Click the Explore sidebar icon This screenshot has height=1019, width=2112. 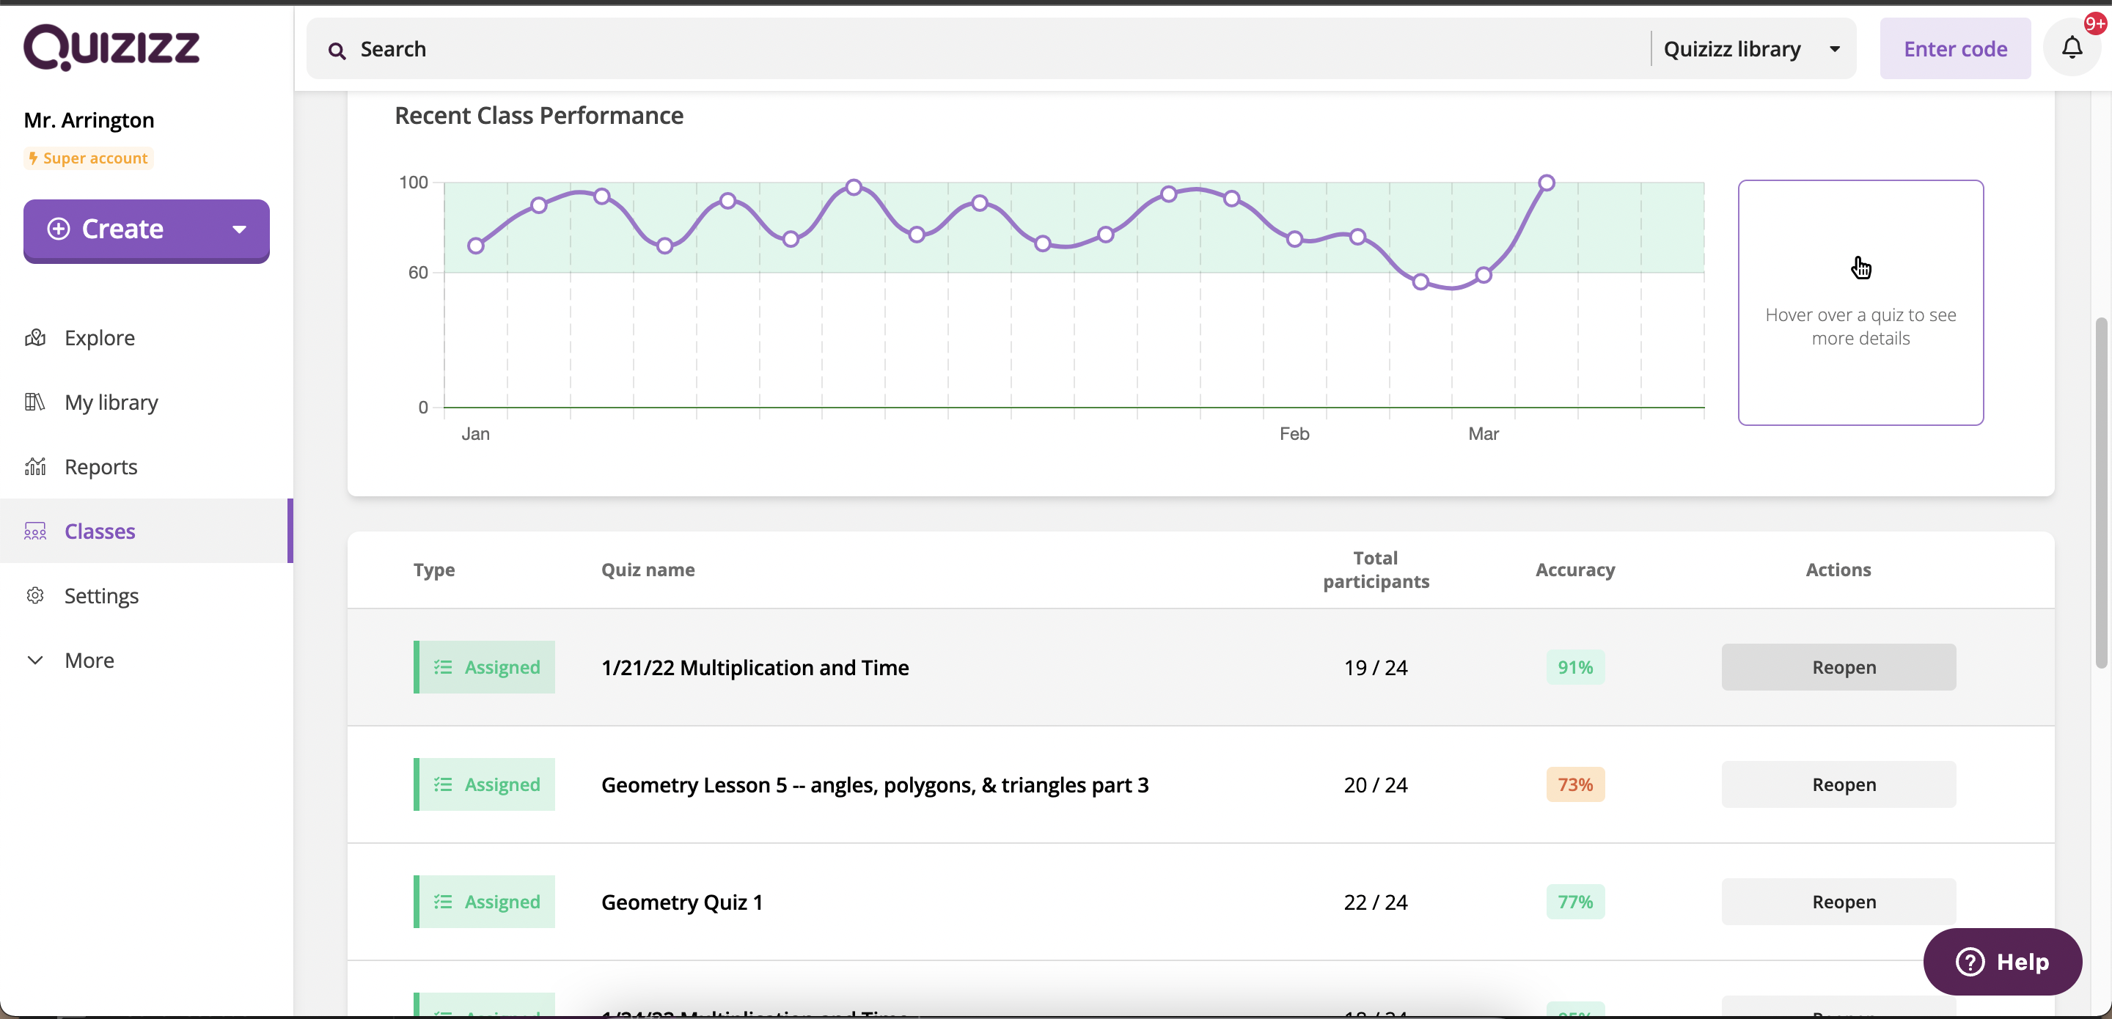pyautogui.click(x=35, y=338)
